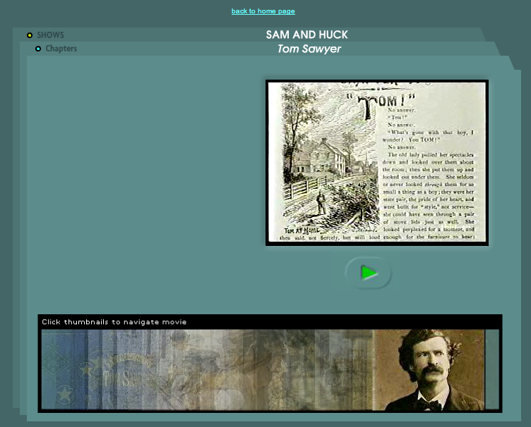Click 'Click thumbnails to navigate movie' caption
Image resolution: width=531 pixels, height=427 pixels.
click(x=114, y=322)
